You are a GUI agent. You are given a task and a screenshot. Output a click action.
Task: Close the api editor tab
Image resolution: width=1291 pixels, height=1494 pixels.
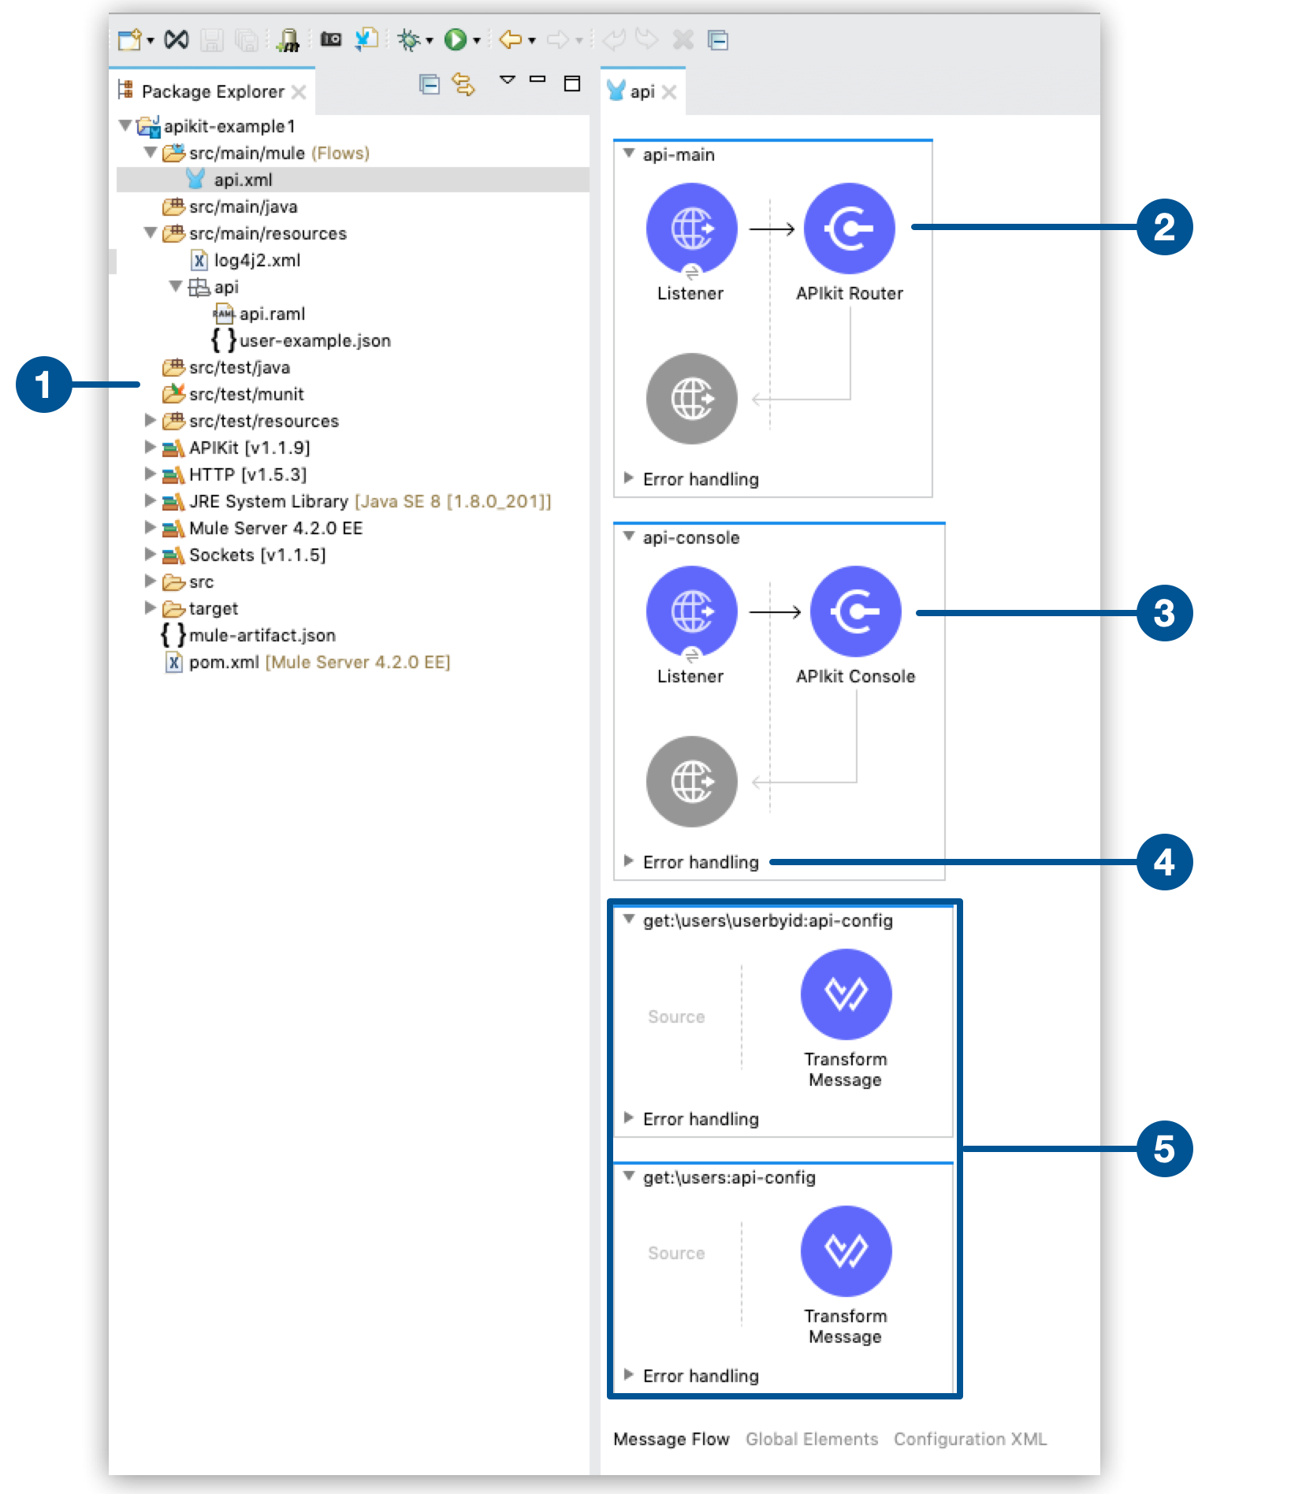[669, 92]
